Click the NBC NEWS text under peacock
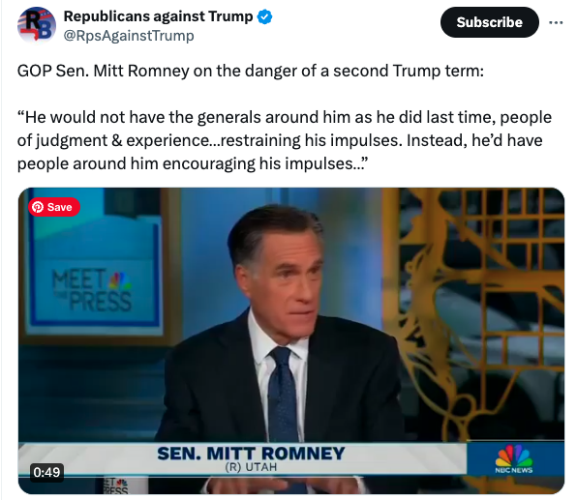The image size is (577, 500). click(514, 470)
